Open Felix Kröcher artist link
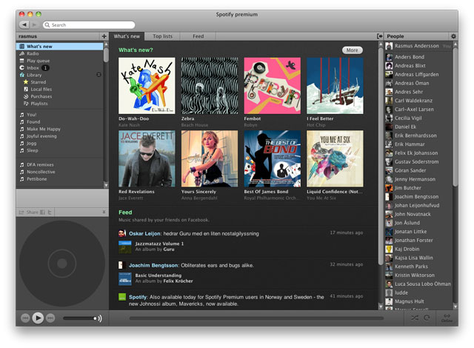This screenshot has height=348, width=474. point(178,281)
